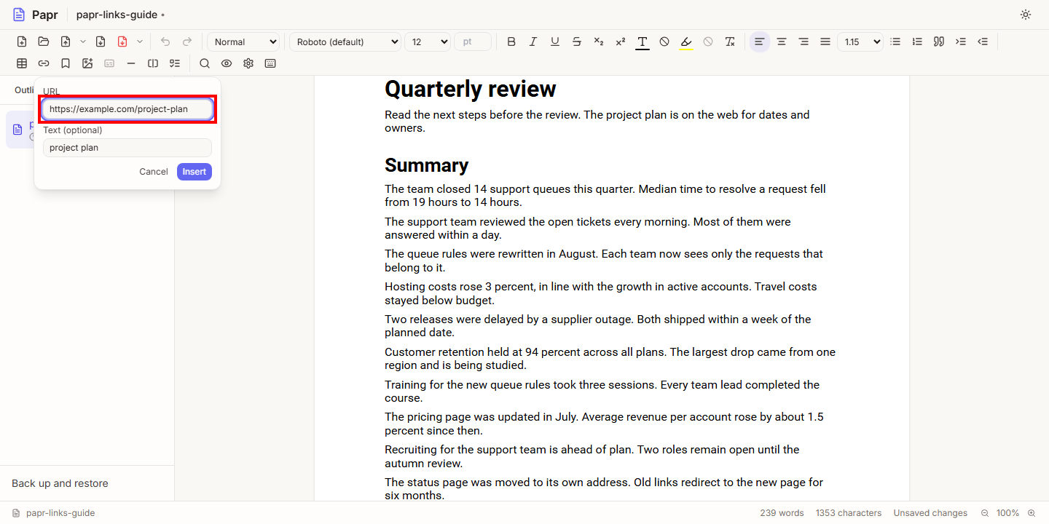
Task: Insert a checklist from the toolbar
Action: (x=175, y=63)
